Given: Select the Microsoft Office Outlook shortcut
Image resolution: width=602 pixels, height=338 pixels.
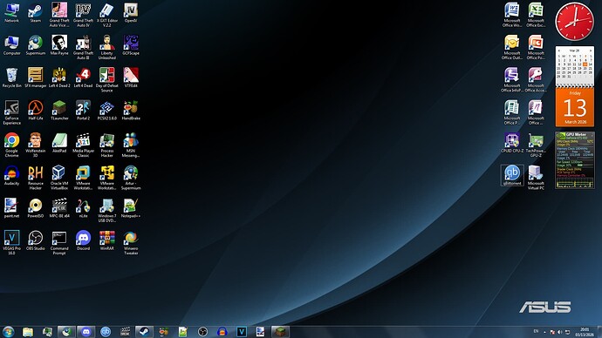Looking at the screenshot, I should pos(512,47).
